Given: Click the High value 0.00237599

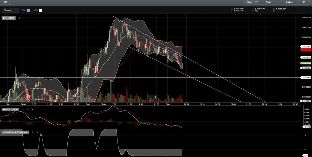Looking at the screenshot, I should (x=260, y=9).
